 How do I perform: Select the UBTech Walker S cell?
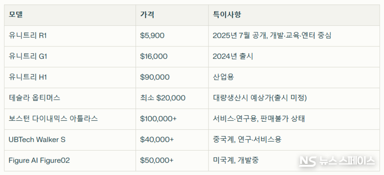[x=70, y=140]
